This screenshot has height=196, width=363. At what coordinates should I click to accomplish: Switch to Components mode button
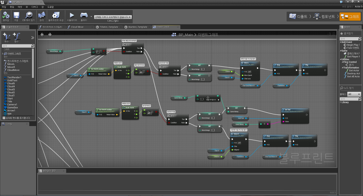(324, 16)
